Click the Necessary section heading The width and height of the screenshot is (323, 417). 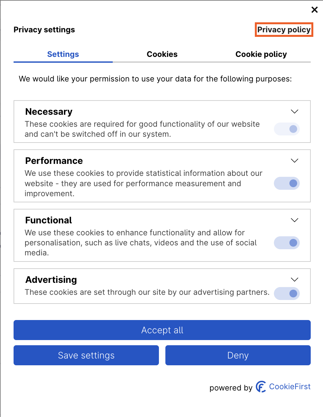coord(48,111)
